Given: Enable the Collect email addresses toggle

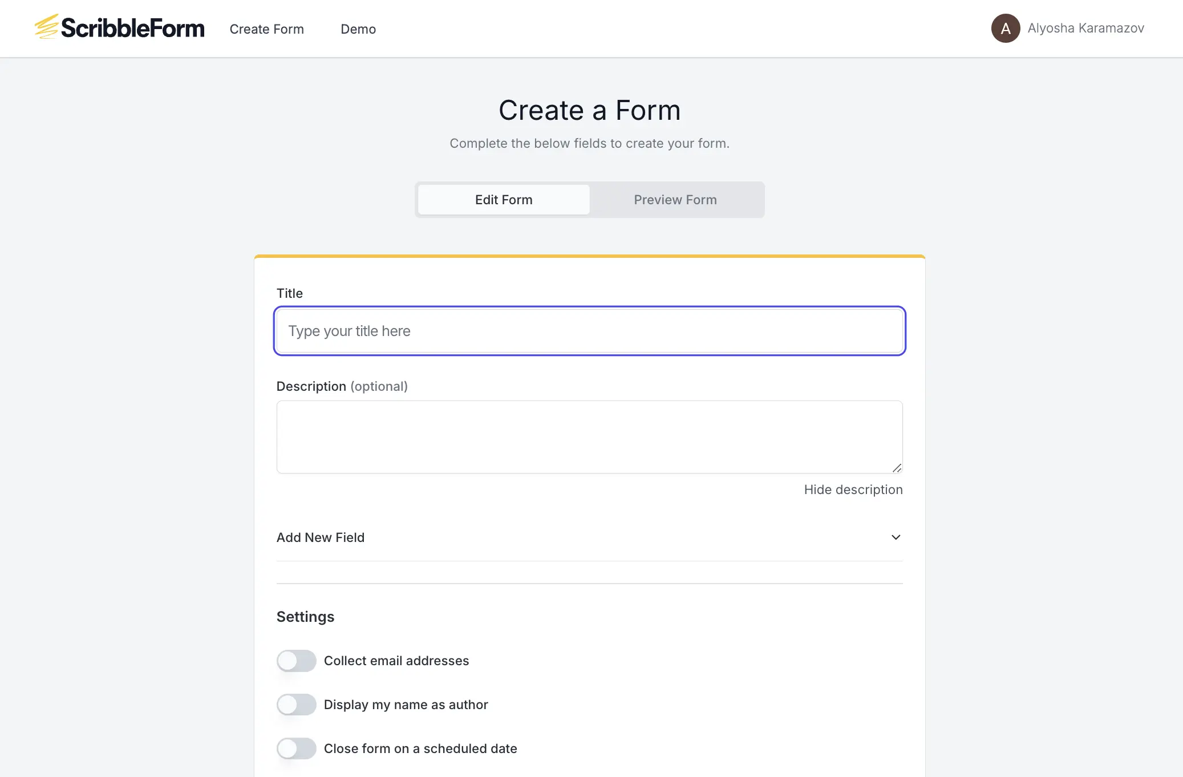Looking at the screenshot, I should coord(296,661).
